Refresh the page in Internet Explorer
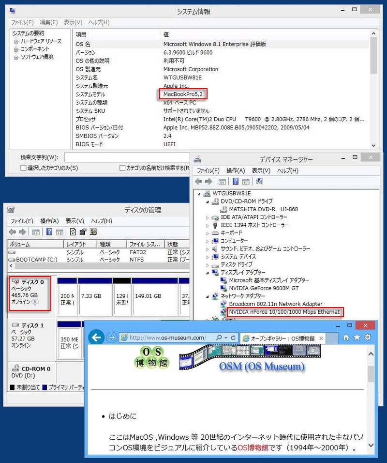The image size is (387, 463). pos(233,337)
